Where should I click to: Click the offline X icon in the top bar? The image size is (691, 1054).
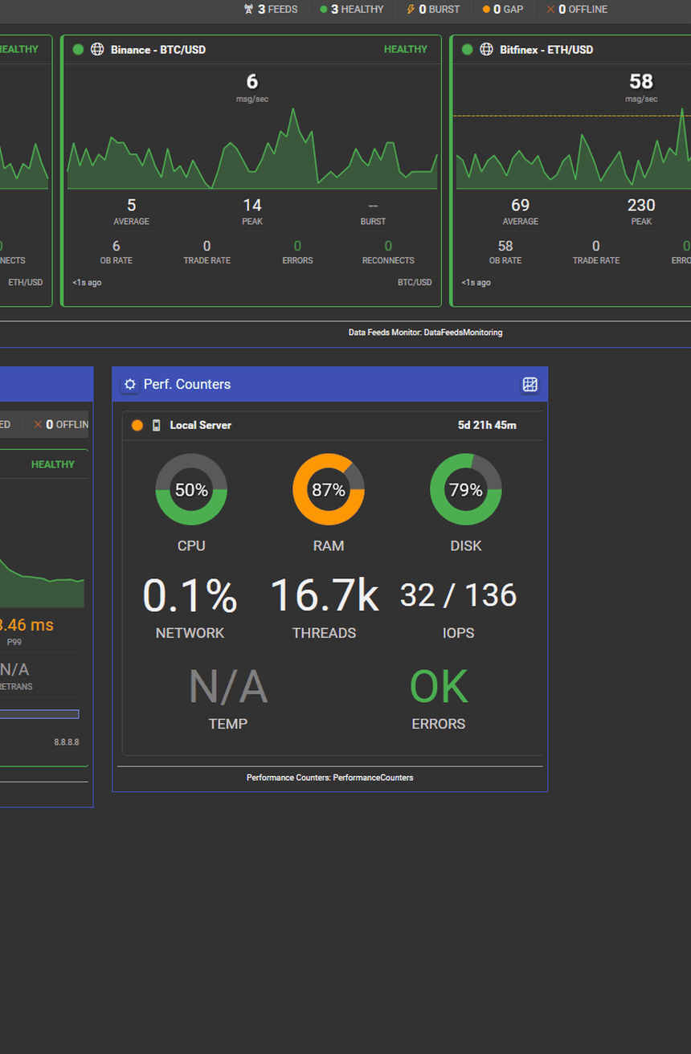[550, 10]
